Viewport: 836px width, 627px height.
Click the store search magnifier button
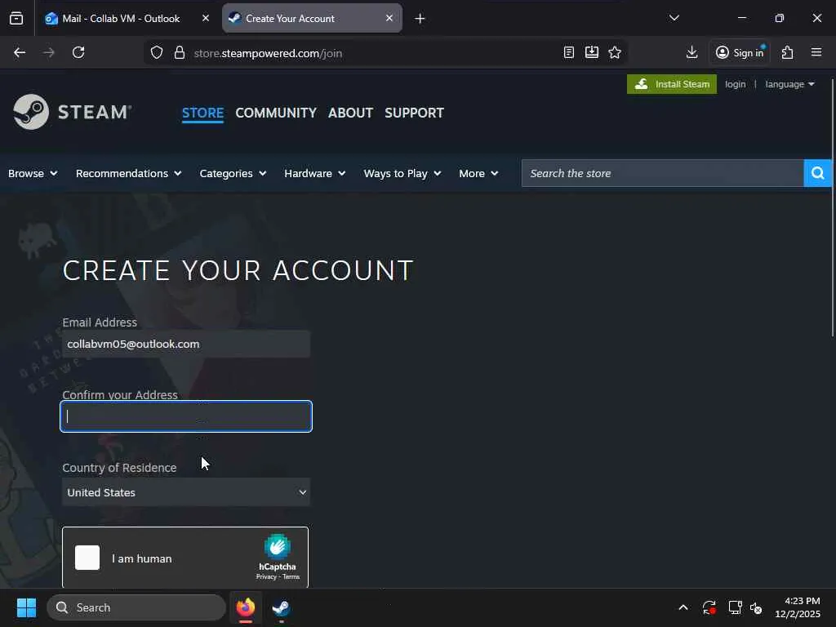[818, 173]
